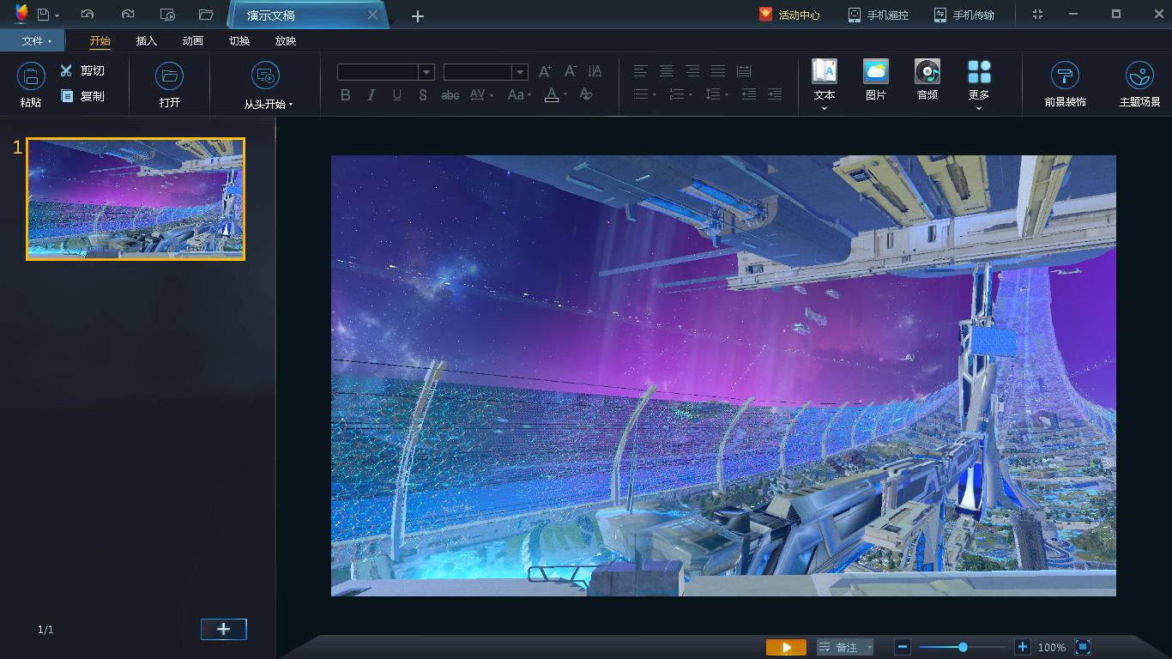
Task: Align text center
Action: (667, 71)
